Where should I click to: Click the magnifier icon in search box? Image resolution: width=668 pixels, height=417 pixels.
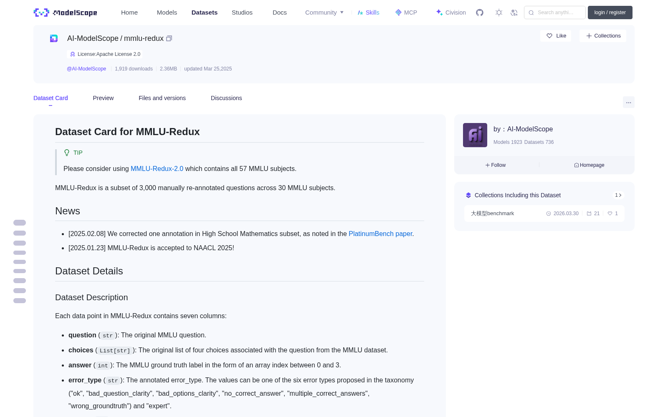pos(531,13)
